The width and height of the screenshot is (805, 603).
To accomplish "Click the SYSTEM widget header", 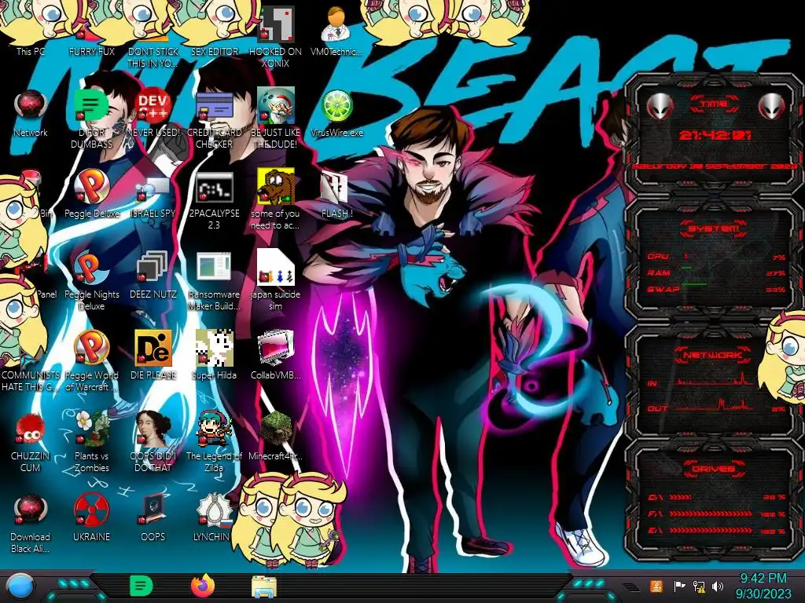I will click(x=714, y=228).
